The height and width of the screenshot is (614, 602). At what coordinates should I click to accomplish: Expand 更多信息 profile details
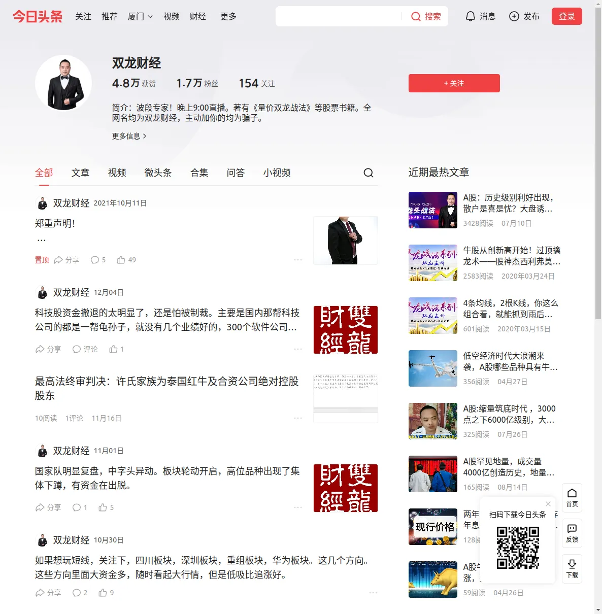coord(129,136)
